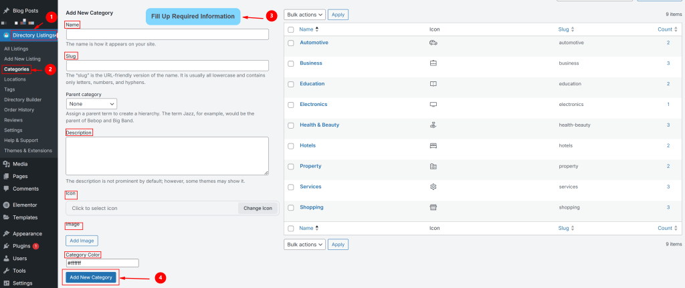Viewport: 685px width, 288px height.
Task: Click the Tools wrench icon
Action: point(6,271)
